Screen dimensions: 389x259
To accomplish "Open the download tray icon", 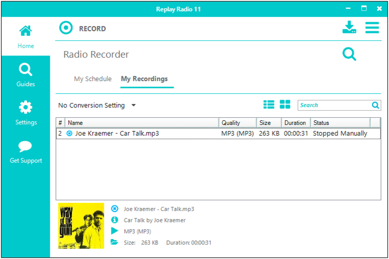I will pyautogui.click(x=349, y=27).
